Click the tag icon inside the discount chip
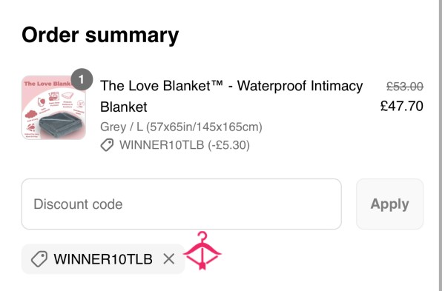Screen dimensions: 445x291 pos(39,258)
